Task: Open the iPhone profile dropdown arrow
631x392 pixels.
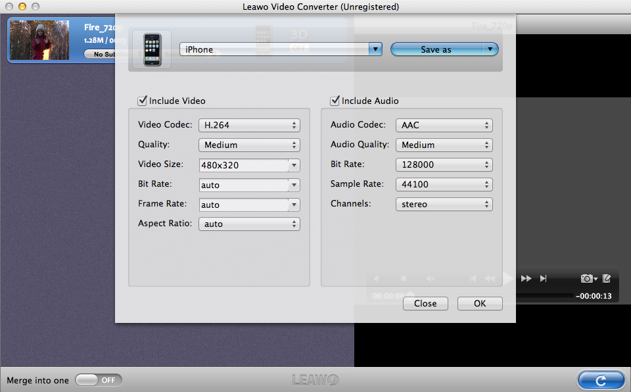Action: pos(375,49)
